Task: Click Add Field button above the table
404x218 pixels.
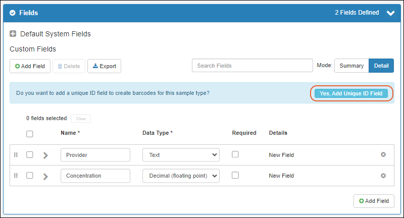Action: click(30, 66)
